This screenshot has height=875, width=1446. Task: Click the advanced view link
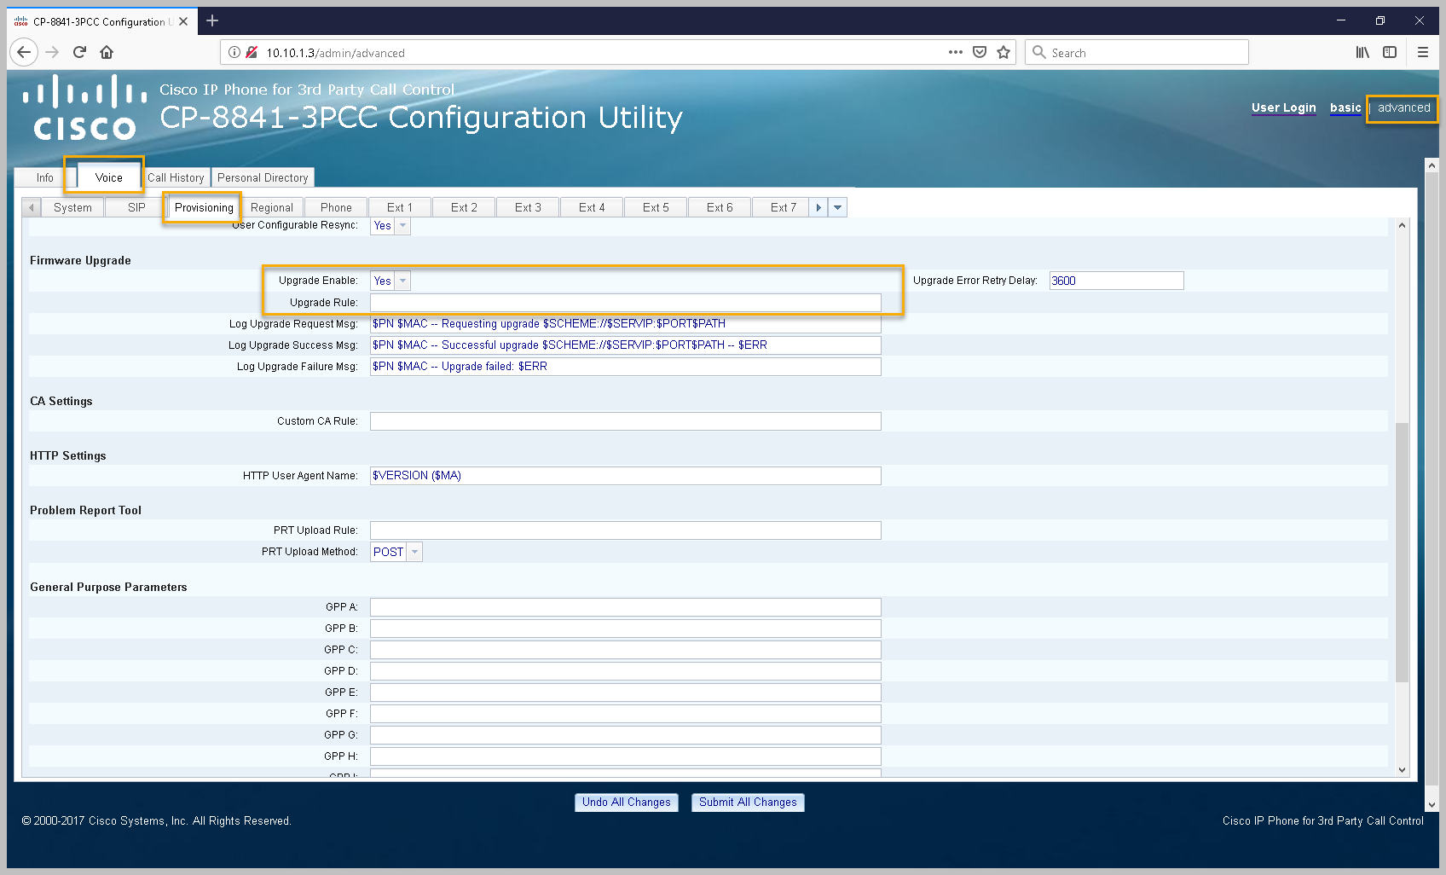point(1403,107)
